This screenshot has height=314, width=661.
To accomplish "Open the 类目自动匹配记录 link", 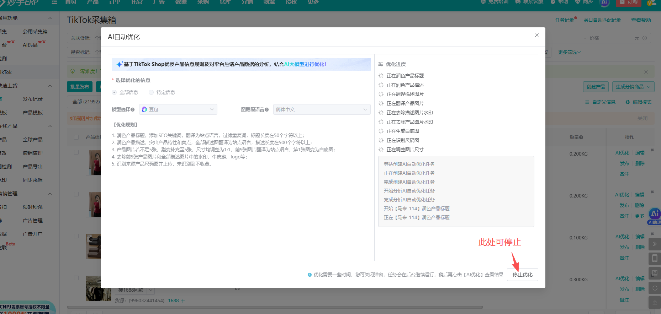I will (x=602, y=20).
